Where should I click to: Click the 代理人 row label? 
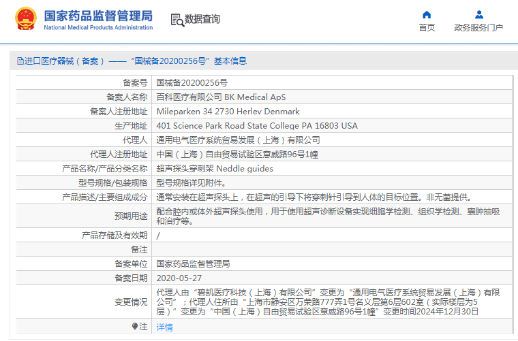point(135,140)
